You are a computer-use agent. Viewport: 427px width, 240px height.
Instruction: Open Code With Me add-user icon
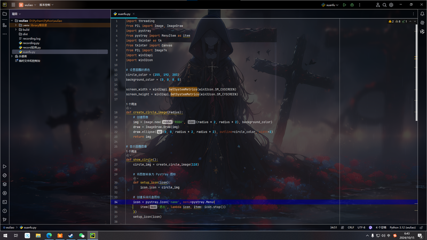point(378,5)
